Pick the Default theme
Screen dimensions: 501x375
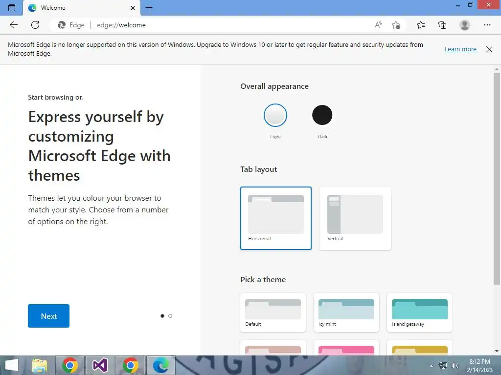[273, 312]
